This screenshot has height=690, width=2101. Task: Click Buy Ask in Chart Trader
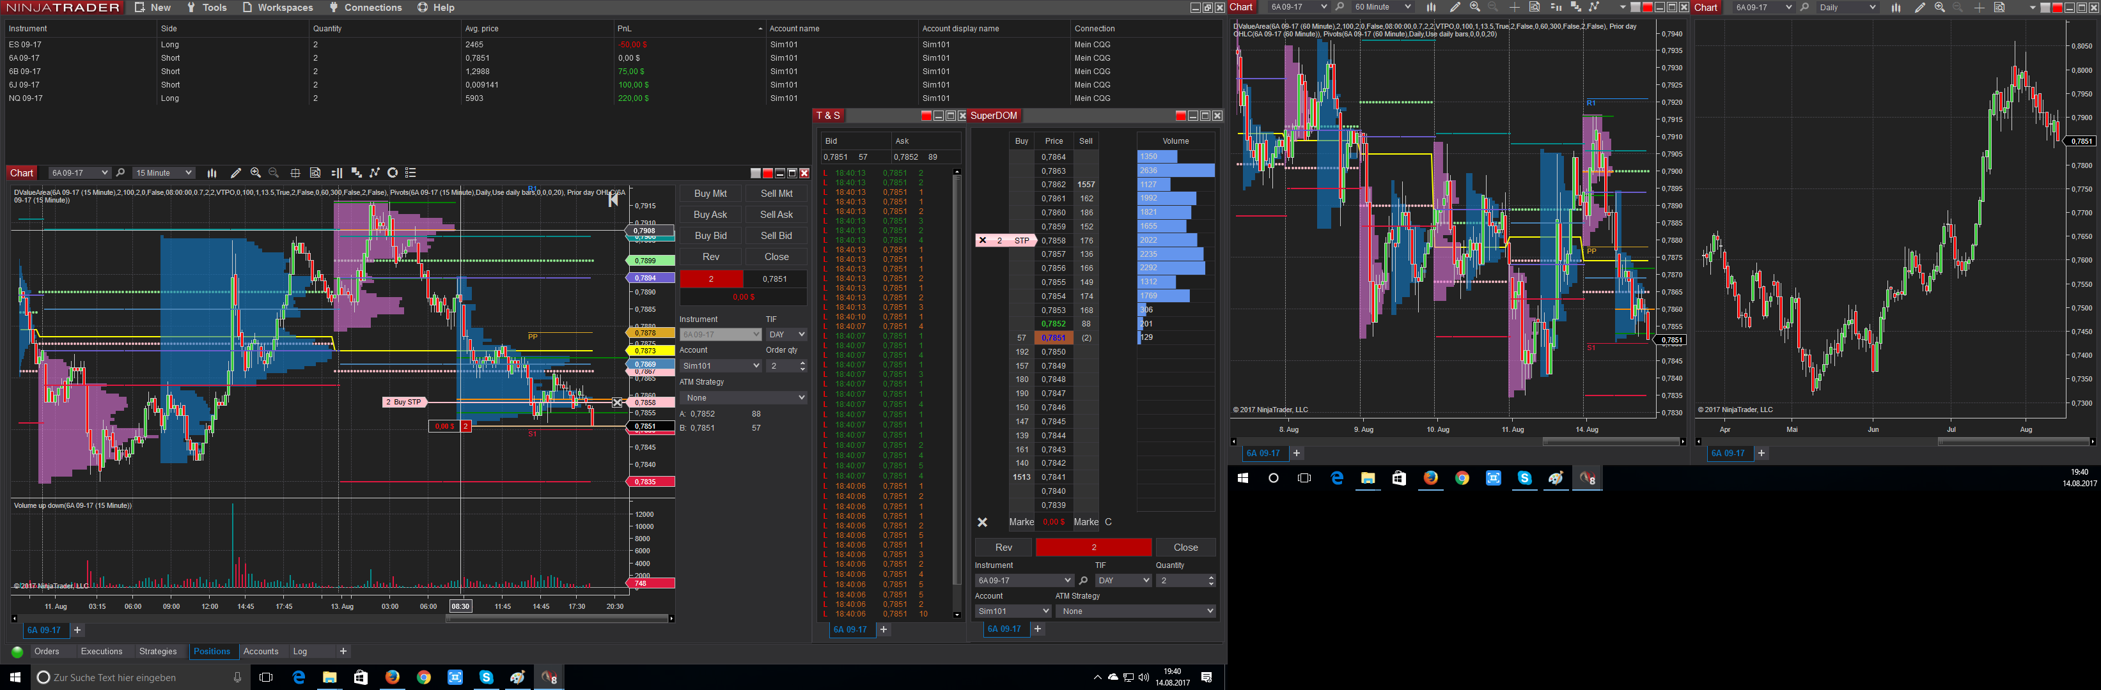click(x=710, y=214)
